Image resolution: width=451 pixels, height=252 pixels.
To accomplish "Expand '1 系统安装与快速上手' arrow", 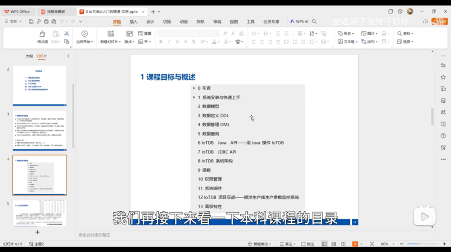I will tap(194, 97).
